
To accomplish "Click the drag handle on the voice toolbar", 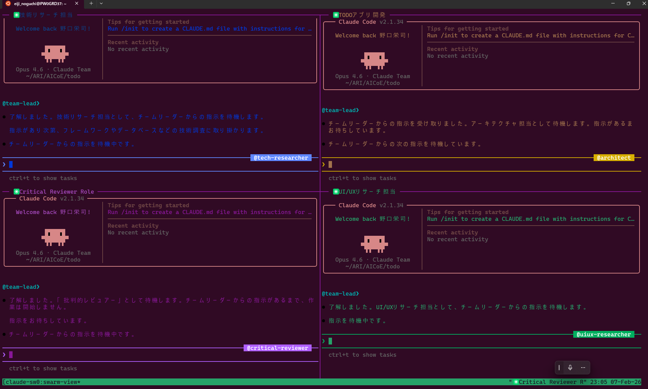I will pos(559,367).
